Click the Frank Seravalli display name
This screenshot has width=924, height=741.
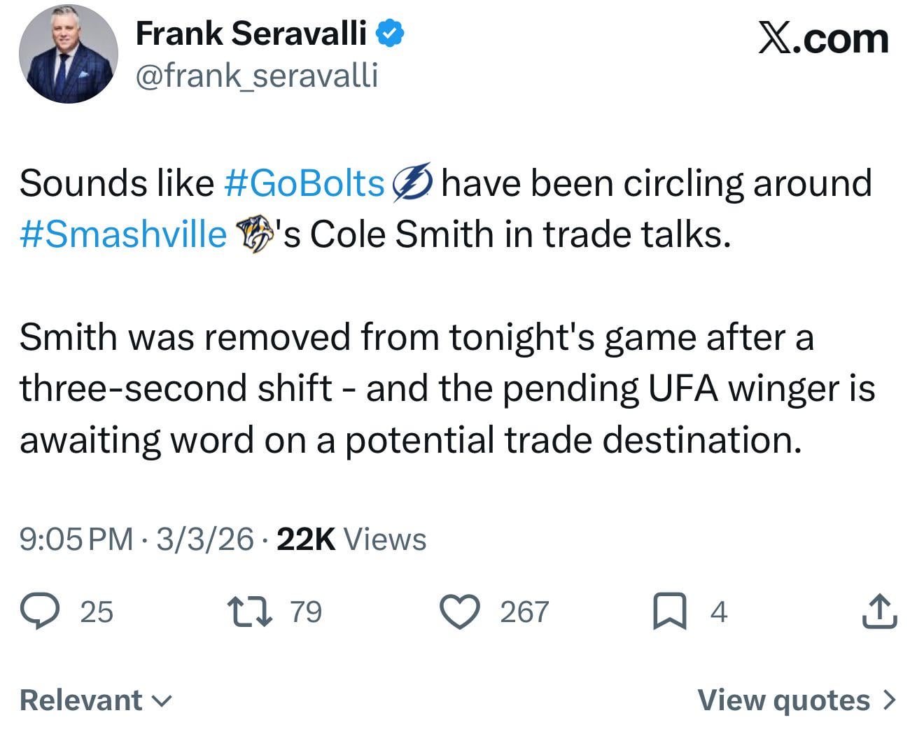click(x=251, y=33)
